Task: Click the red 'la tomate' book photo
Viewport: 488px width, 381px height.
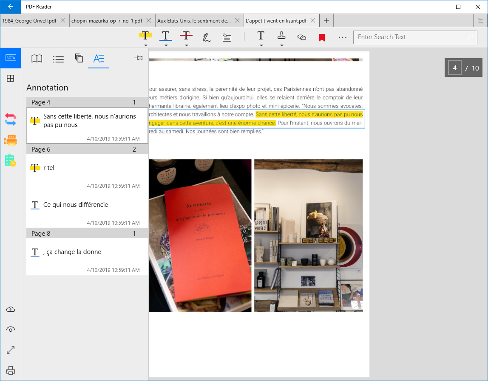Action: 200,236
